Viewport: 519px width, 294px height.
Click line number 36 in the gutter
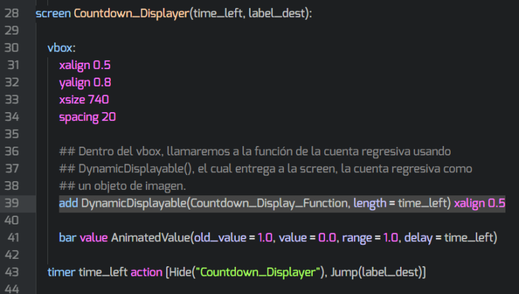coord(11,151)
